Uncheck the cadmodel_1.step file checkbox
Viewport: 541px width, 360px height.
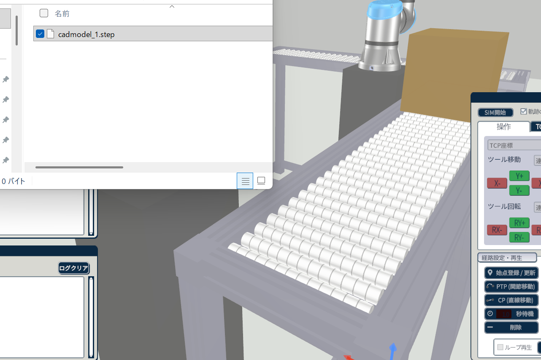tap(40, 34)
